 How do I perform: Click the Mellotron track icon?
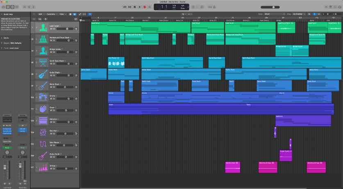pyautogui.click(x=43, y=121)
